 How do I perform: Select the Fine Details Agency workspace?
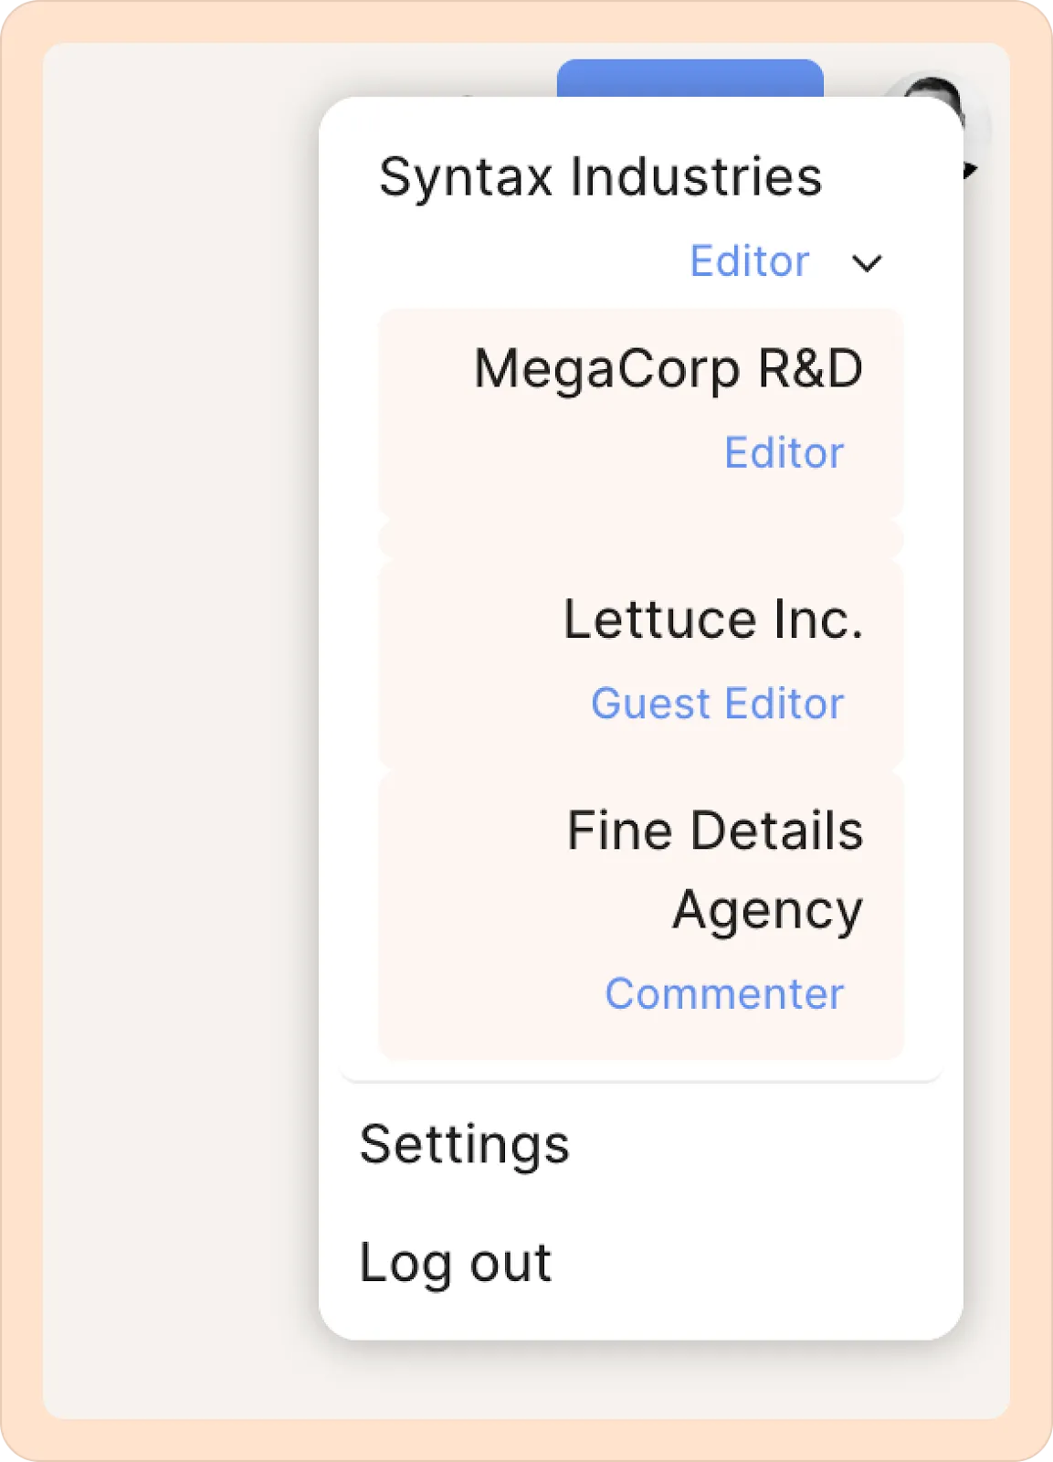point(714,832)
